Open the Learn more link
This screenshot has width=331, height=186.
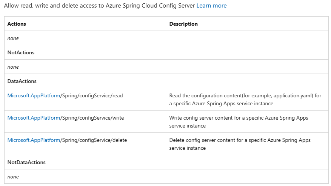(x=211, y=6)
